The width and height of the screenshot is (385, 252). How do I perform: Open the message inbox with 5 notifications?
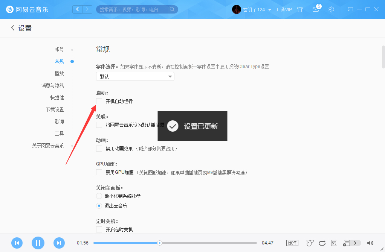(x=316, y=9)
